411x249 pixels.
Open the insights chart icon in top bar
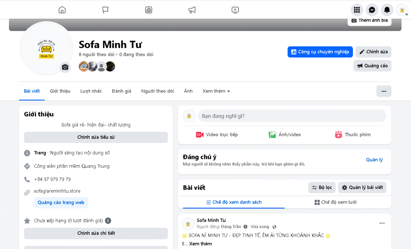point(149,10)
